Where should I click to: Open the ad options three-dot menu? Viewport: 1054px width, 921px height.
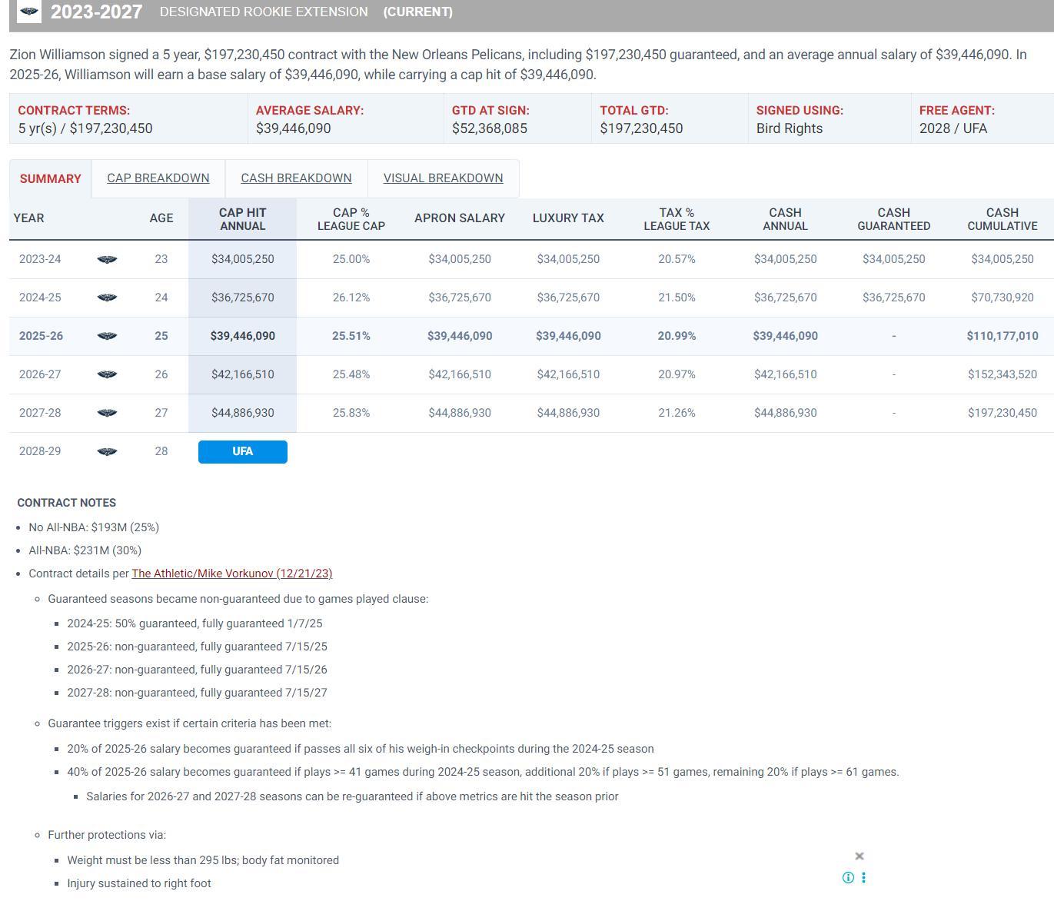864,878
